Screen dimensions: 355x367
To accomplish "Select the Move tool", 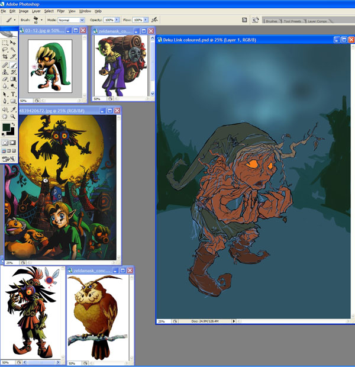I will pyautogui.click(x=13, y=43).
